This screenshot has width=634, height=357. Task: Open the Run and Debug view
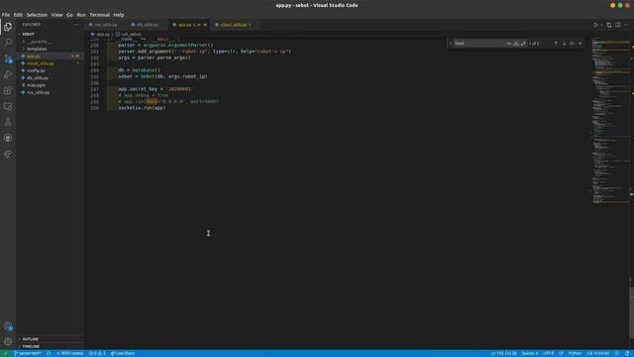8,74
